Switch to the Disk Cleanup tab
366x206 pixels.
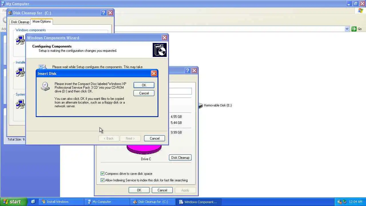(20, 22)
